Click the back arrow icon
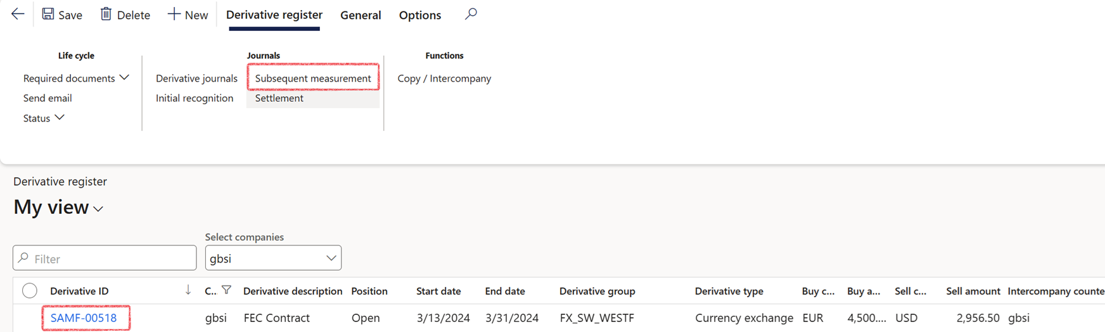The height and width of the screenshot is (332, 1105). click(x=18, y=14)
